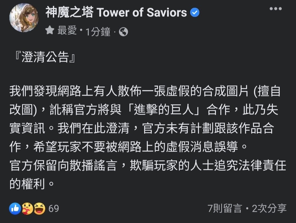Viewport: 296px width, 223px height.
Task: Click the blue verified badge checkmark
Action: point(195,12)
